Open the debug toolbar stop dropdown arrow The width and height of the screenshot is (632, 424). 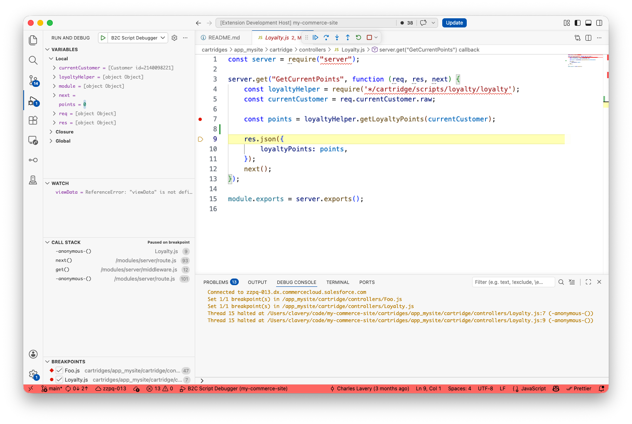pyautogui.click(x=376, y=37)
